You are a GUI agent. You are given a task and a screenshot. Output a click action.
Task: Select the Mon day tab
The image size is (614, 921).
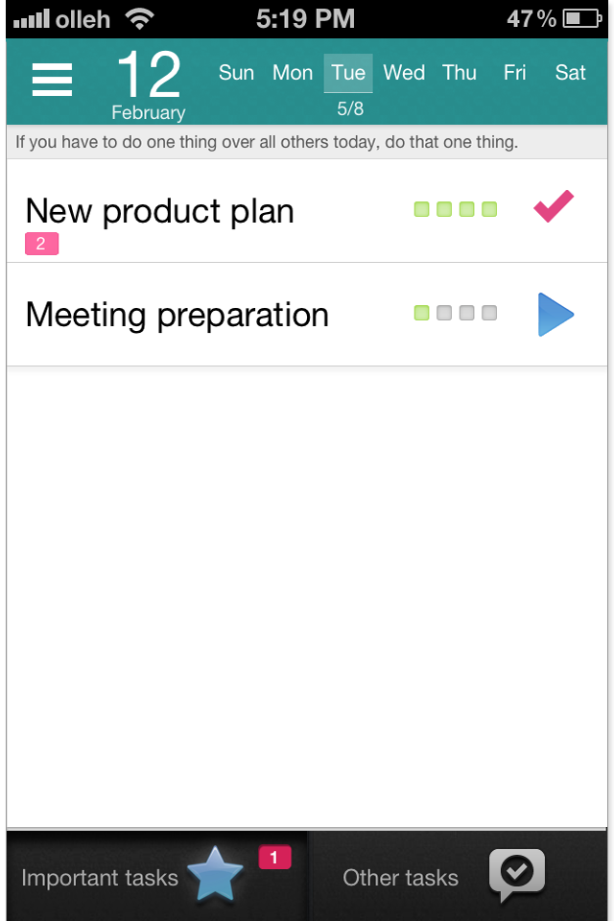[293, 73]
